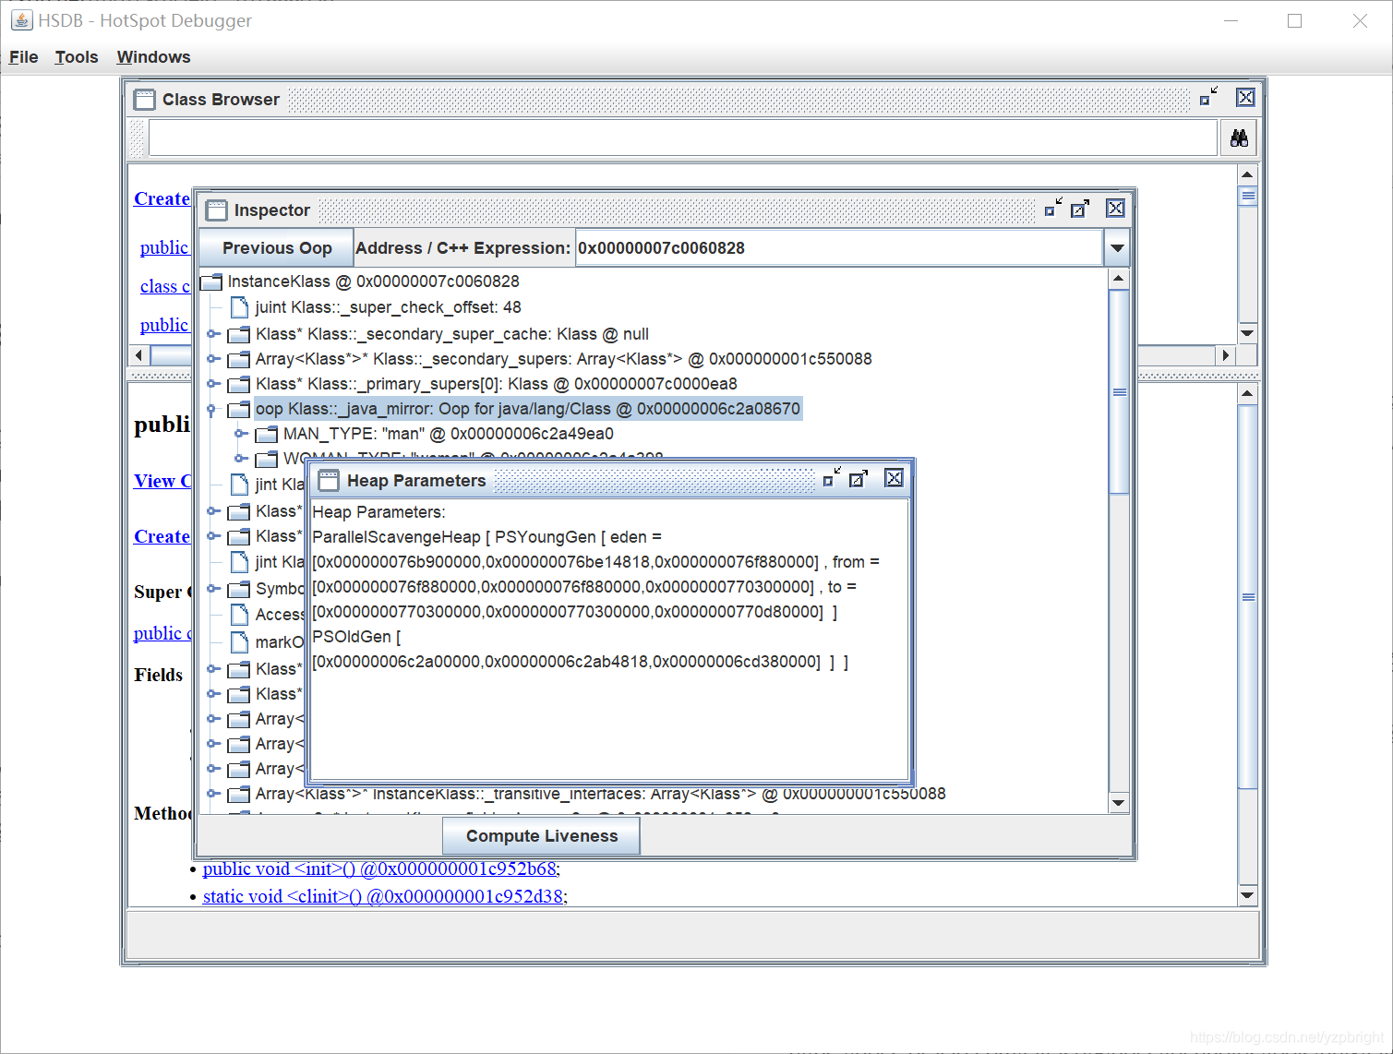The width and height of the screenshot is (1393, 1054).
Task: Open the Windows menu
Action: 153,57
